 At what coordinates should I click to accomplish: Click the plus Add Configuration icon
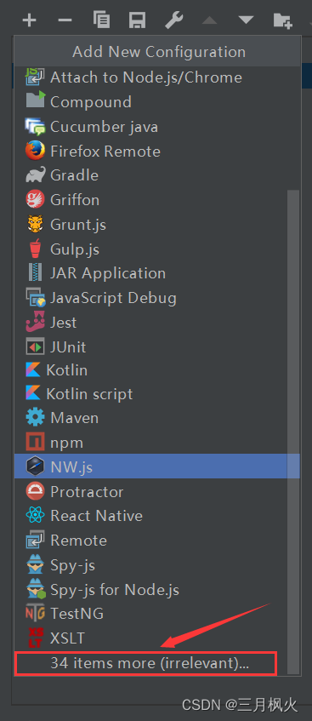(x=29, y=20)
